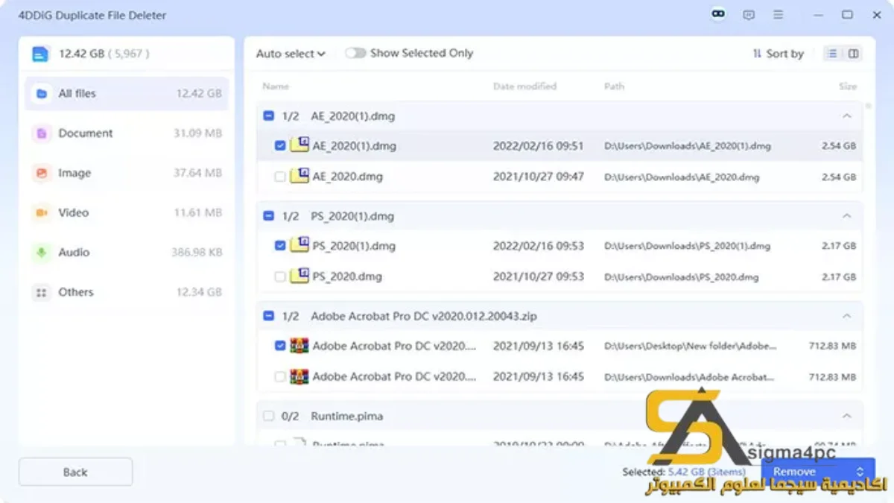Collapse the AE_2020(1).dmg group chevron

[846, 116]
